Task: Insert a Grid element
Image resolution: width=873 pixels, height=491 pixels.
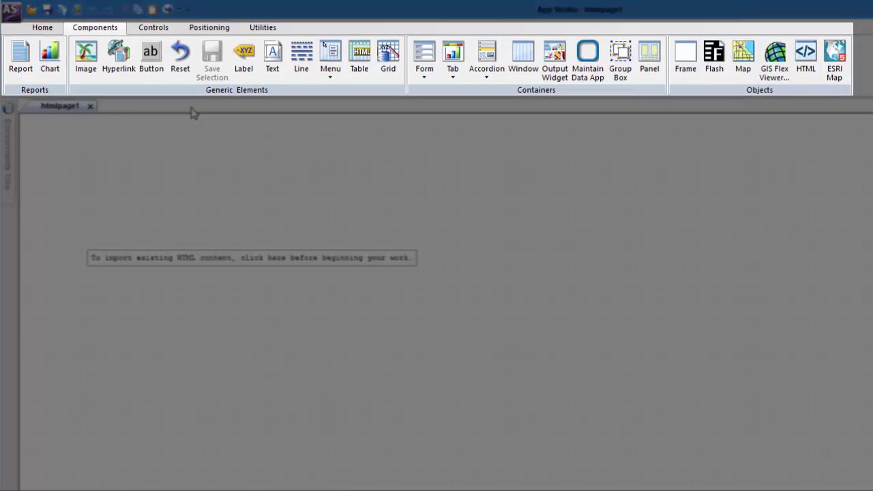Action: click(388, 57)
